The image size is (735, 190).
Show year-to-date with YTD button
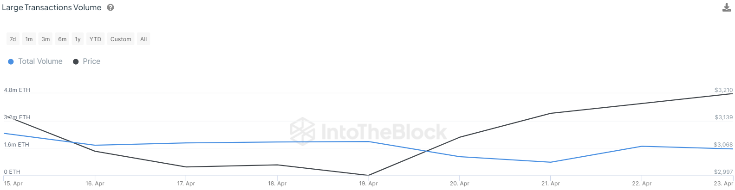point(95,39)
